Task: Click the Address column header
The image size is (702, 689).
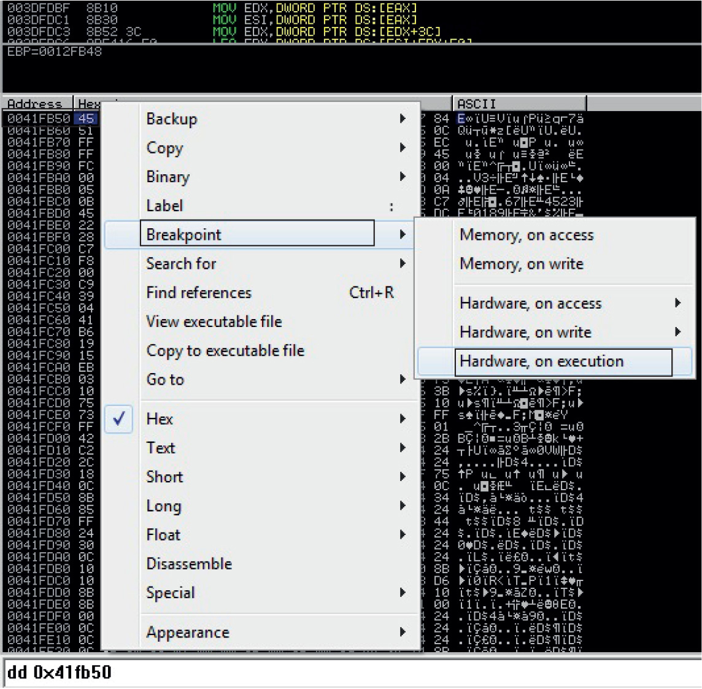Action: (37, 104)
